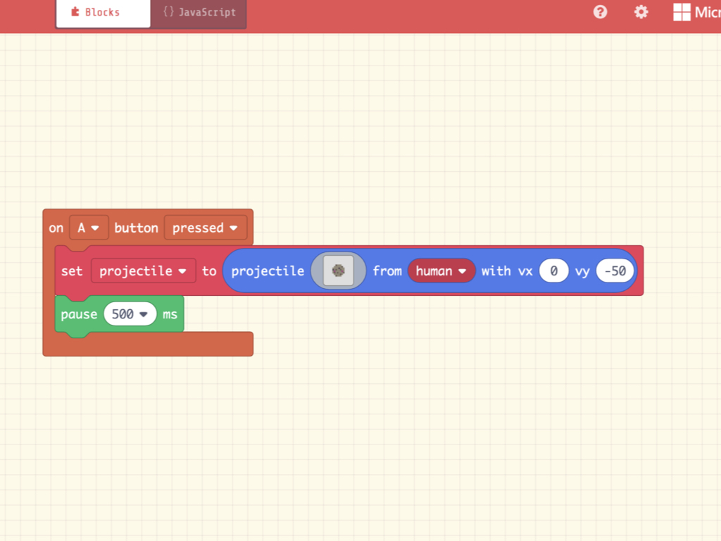
Task: Select the pause block label
Action: 79,314
